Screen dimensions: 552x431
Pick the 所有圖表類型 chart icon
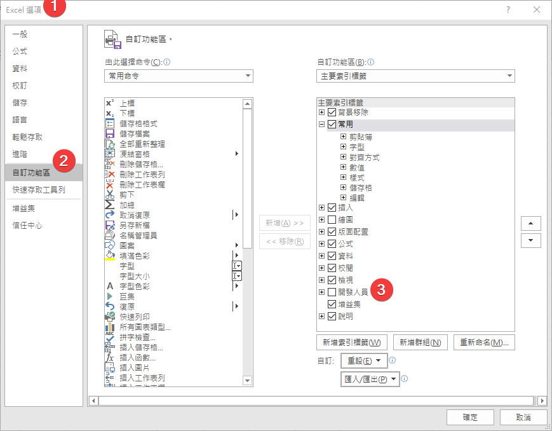110,327
